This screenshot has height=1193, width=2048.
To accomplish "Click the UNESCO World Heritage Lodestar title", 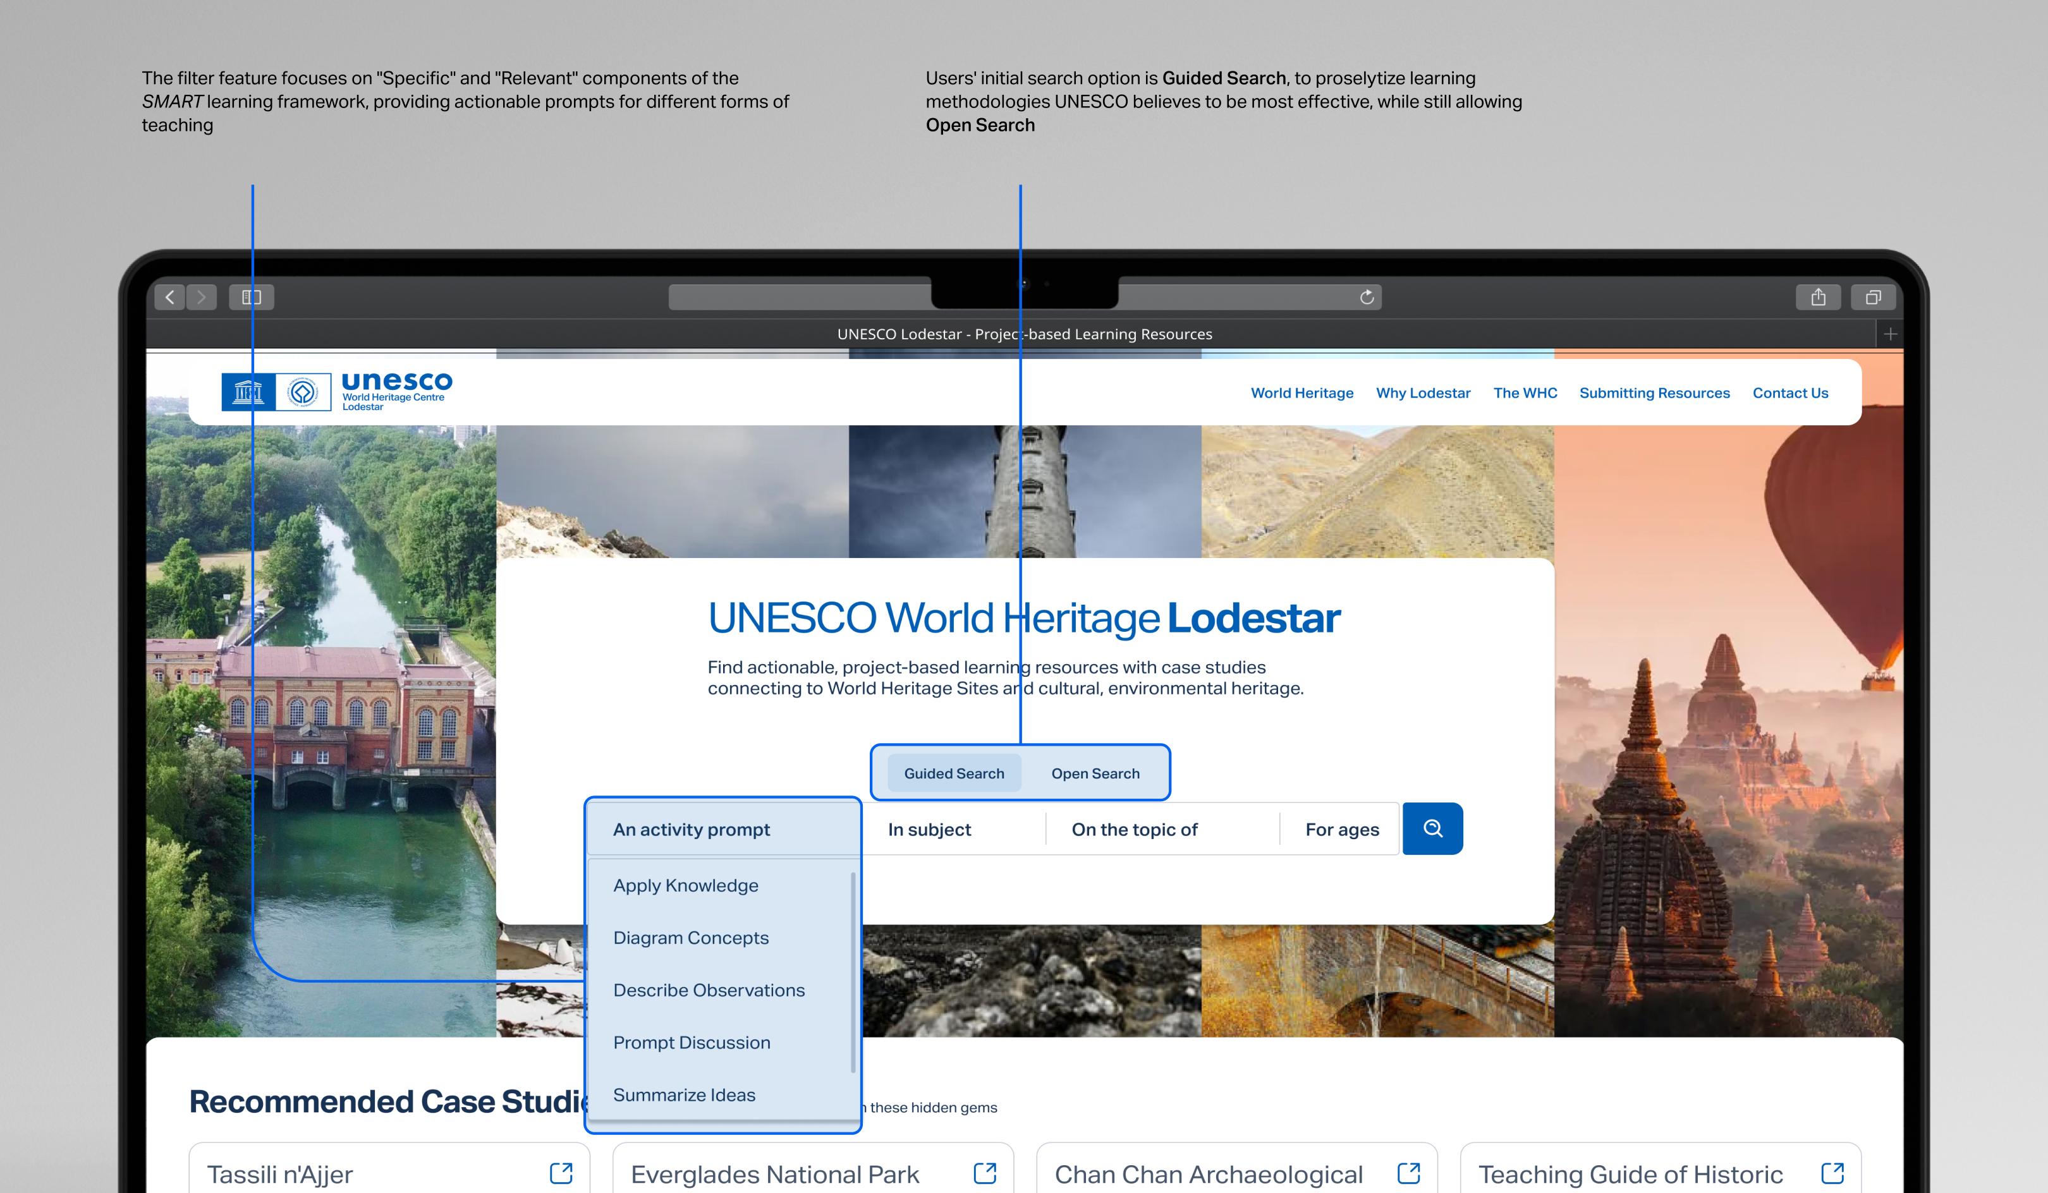I will tap(1024, 617).
